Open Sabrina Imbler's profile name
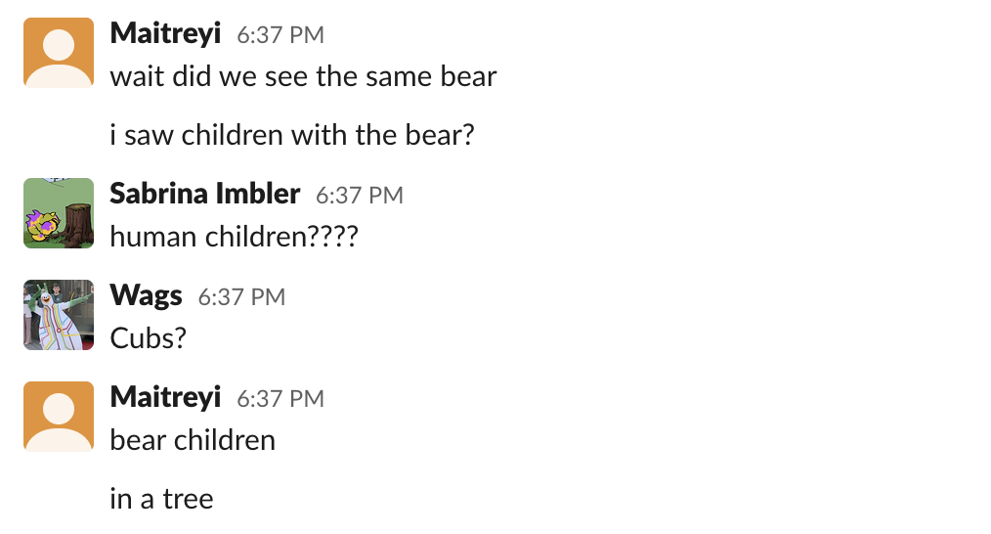 (x=205, y=194)
